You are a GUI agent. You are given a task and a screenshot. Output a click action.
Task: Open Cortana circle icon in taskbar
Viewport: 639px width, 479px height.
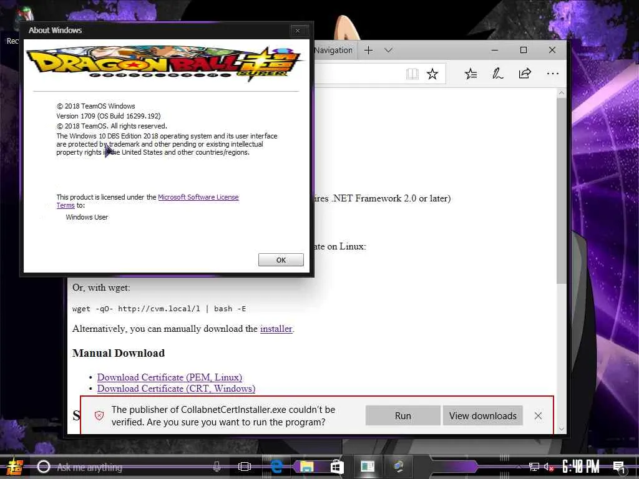tap(44, 467)
